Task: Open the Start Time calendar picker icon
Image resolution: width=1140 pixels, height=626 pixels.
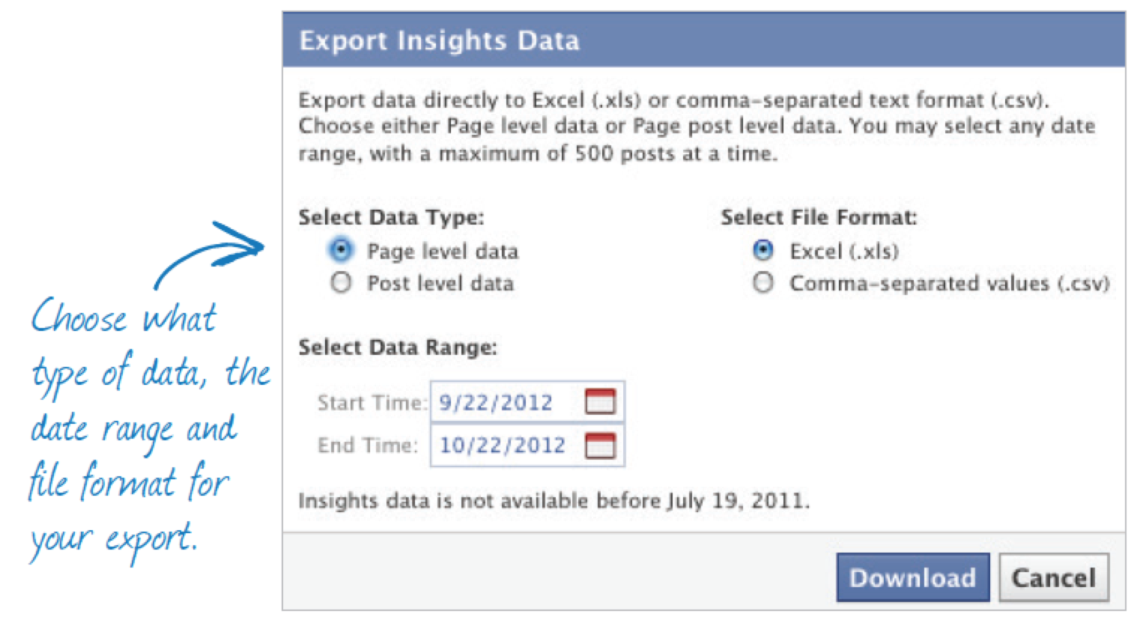Action: pyautogui.click(x=600, y=401)
